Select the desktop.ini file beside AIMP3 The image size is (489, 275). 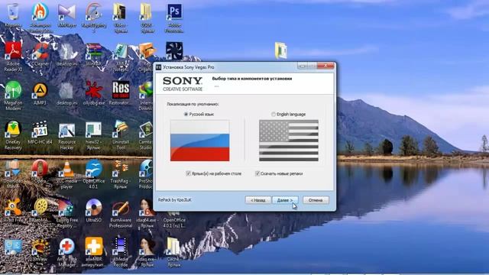[66, 90]
